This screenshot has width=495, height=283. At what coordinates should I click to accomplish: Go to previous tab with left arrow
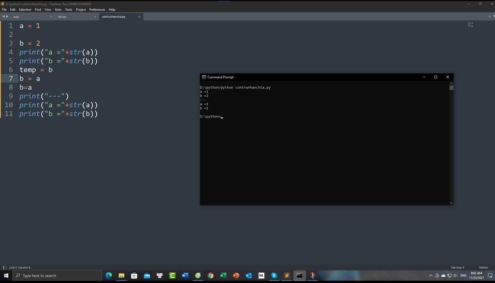(x=3, y=16)
